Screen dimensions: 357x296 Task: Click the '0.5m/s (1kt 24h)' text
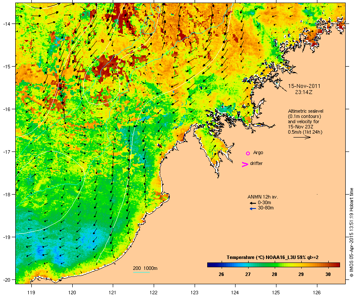point(305,132)
